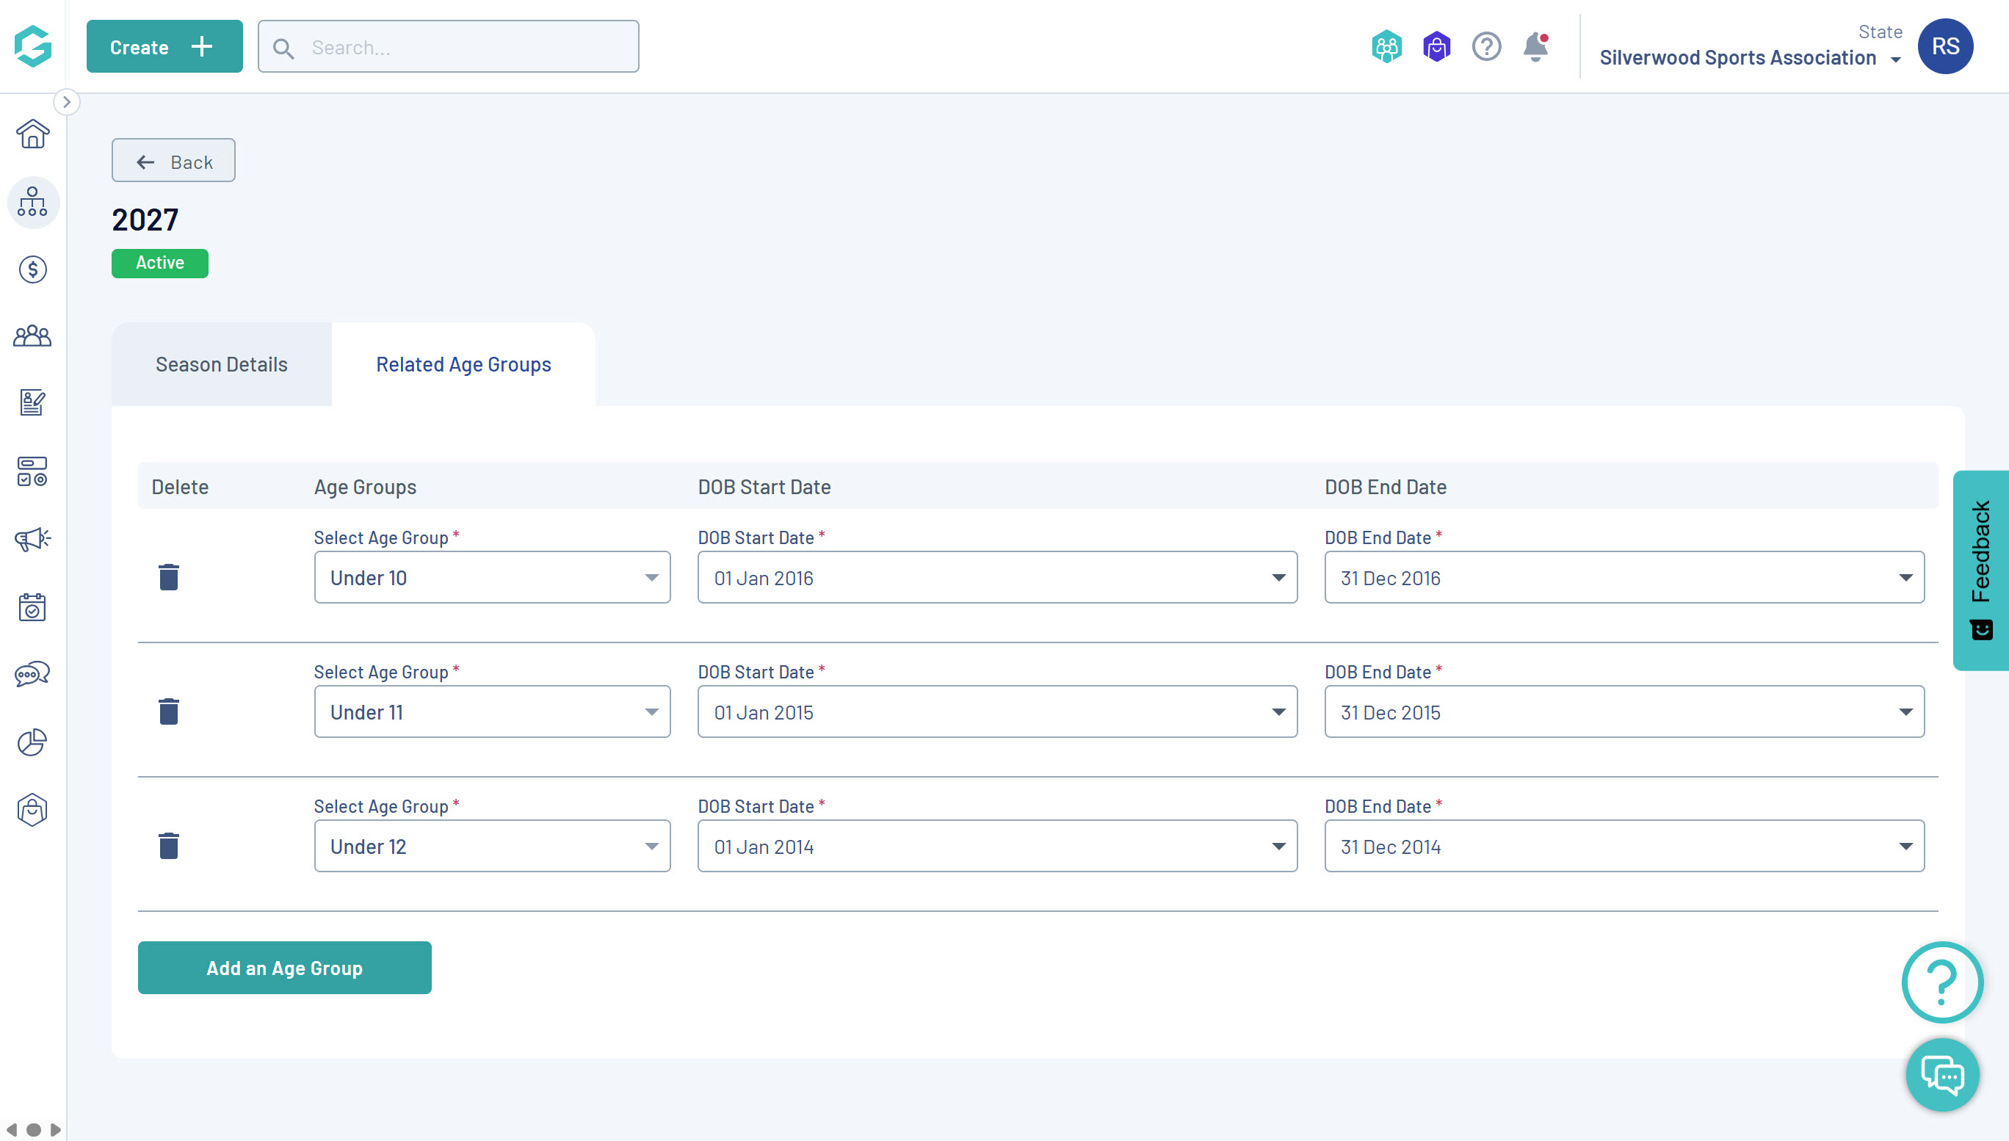
Task: Go Back to previous page
Action: [173, 162]
